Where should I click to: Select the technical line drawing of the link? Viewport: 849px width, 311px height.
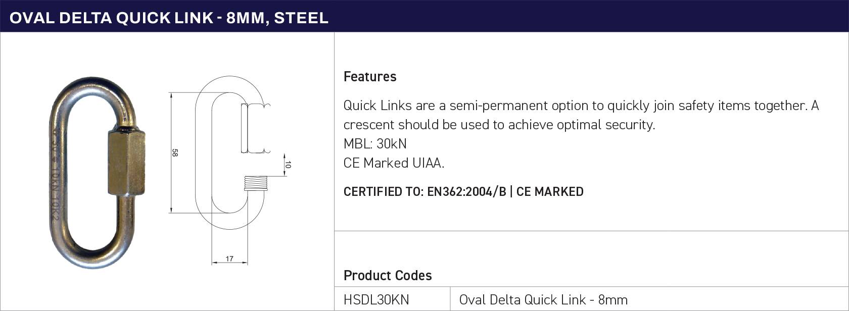[x=230, y=170]
